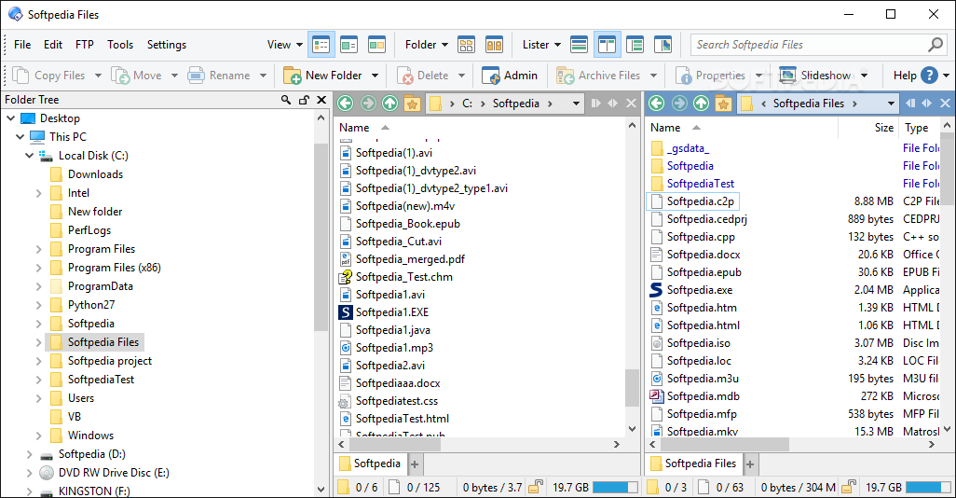Close the Folder Tree panel
Image resolution: width=956 pixels, height=498 pixels.
(321, 100)
